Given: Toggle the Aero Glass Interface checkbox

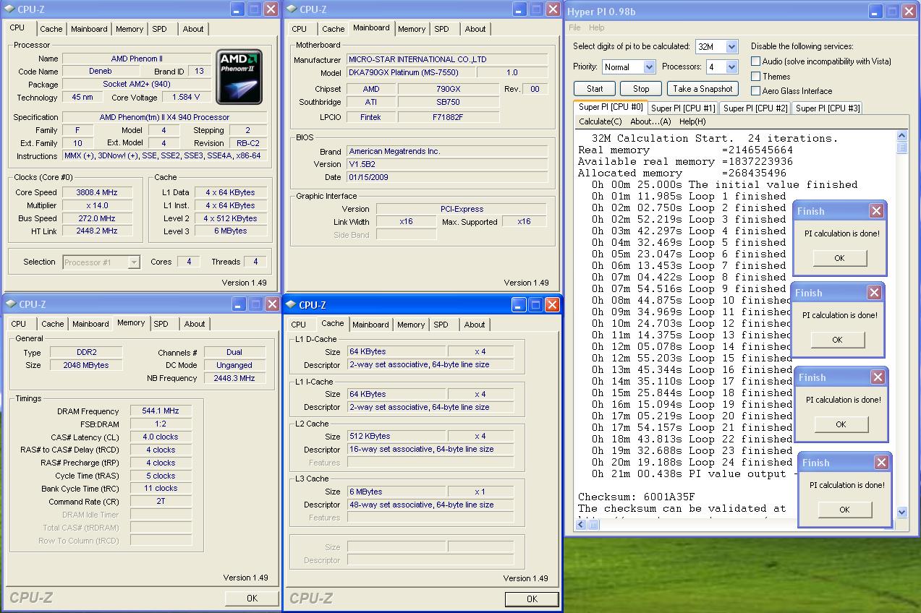Looking at the screenshot, I should click(756, 91).
